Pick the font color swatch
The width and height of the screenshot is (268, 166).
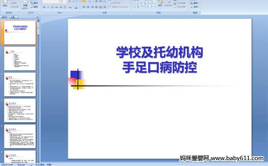pos(76,7)
